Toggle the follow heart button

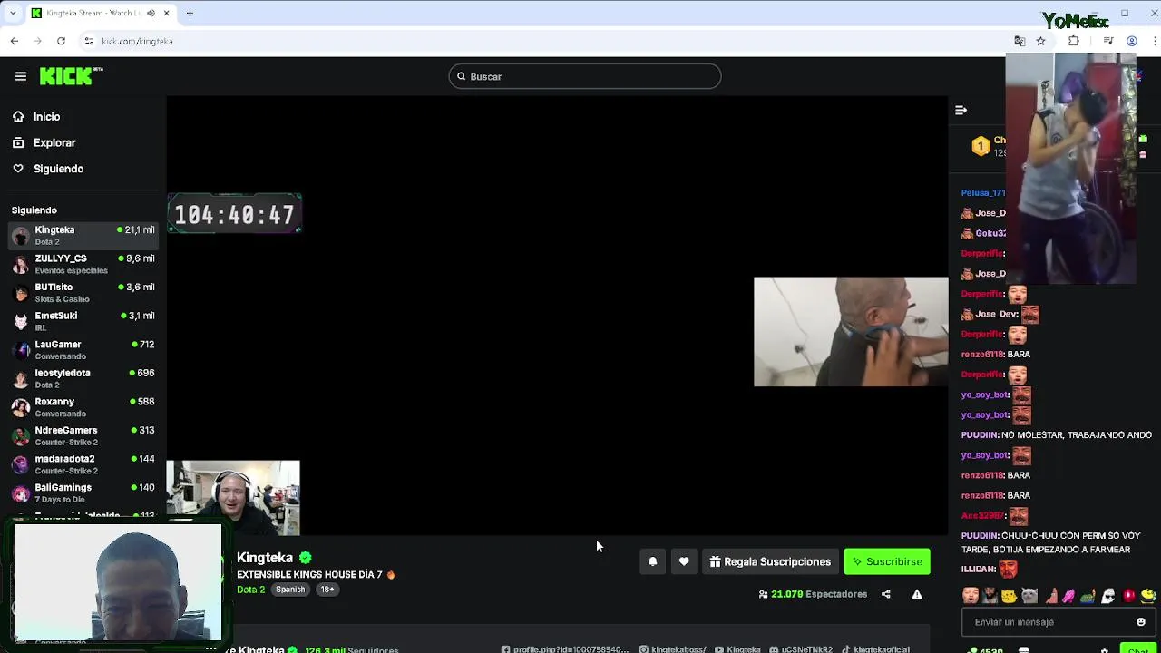(684, 561)
